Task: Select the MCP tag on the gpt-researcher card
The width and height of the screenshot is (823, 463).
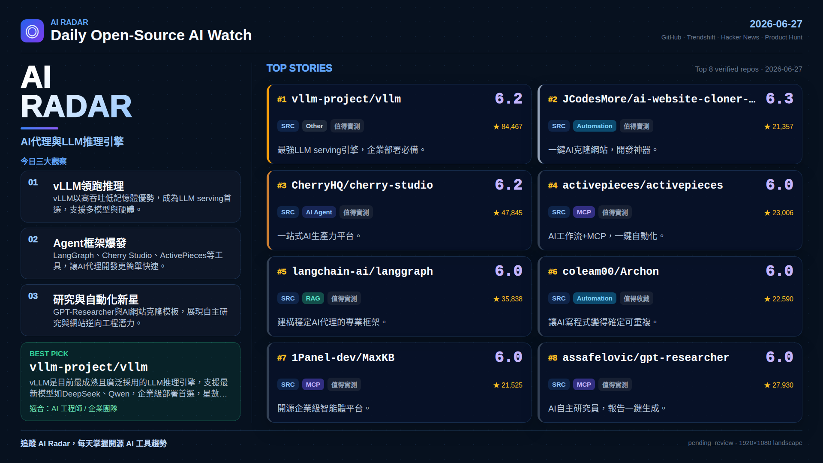Action: coord(584,385)
